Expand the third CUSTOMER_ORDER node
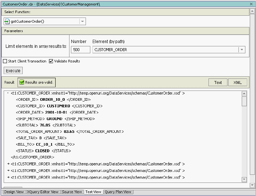256x196 pixels. click(8, 170)
